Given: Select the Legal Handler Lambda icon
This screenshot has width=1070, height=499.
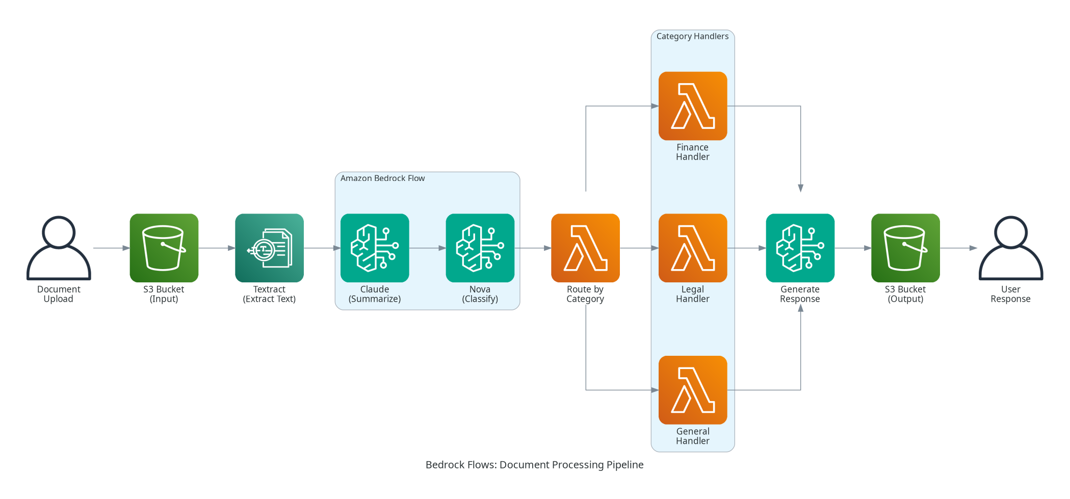Looking at the screenshot, I should [x=692, y=249].
